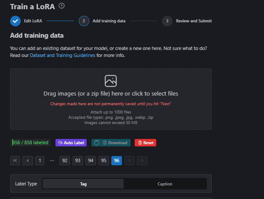Select step 3 circle Review and Submit
The height and width of the screenshot is (199, 264).
(x=167, y=21)
